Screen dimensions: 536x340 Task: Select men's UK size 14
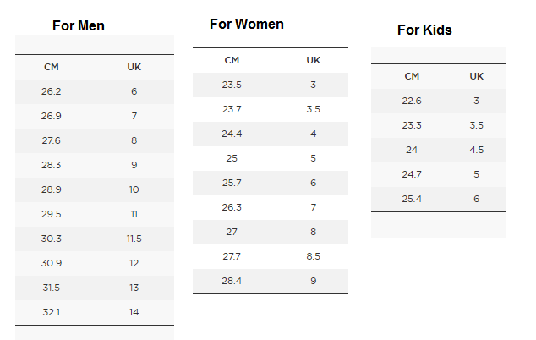point(134,312)
